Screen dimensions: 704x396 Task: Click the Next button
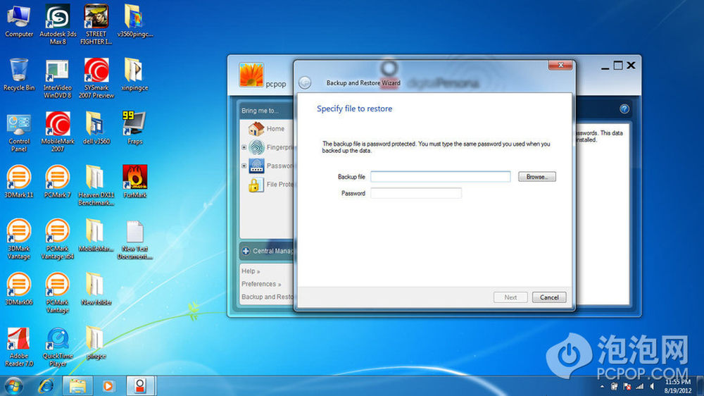(x=510, y=297)
